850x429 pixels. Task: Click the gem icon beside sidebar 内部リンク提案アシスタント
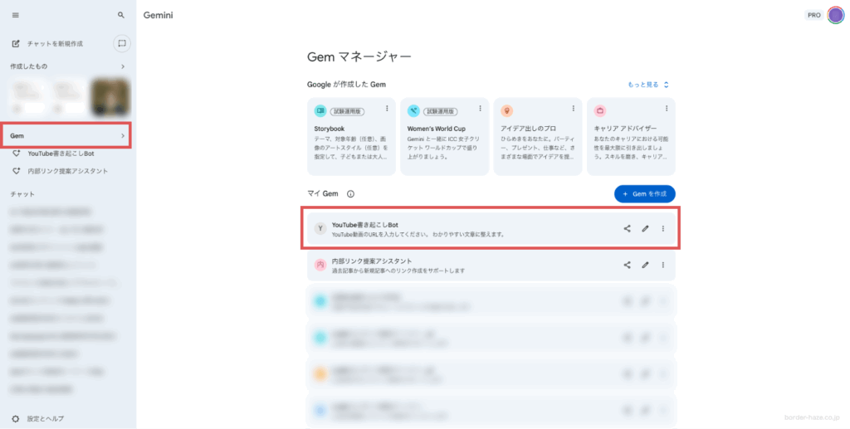tap(17, 171)
